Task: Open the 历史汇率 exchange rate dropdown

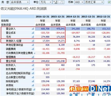Action: click(94, 2)
